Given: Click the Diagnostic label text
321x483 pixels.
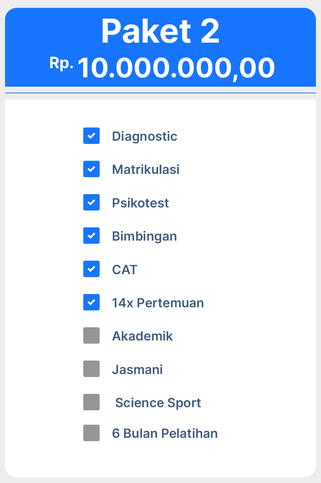Looking at the screenshot, I should click(x=145, y=136).
